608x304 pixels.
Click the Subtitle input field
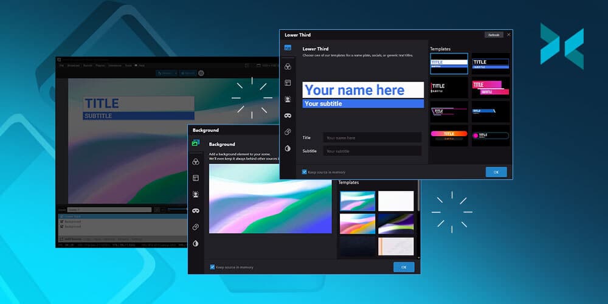371,151
